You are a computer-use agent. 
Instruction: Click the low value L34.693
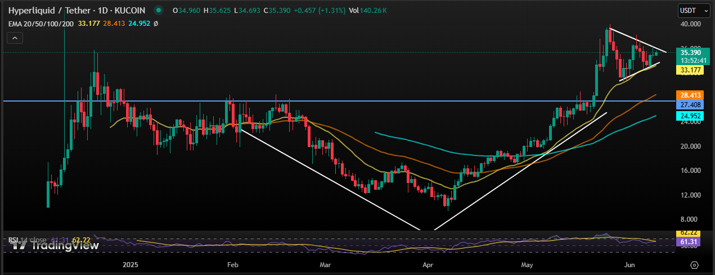point(248,10)
